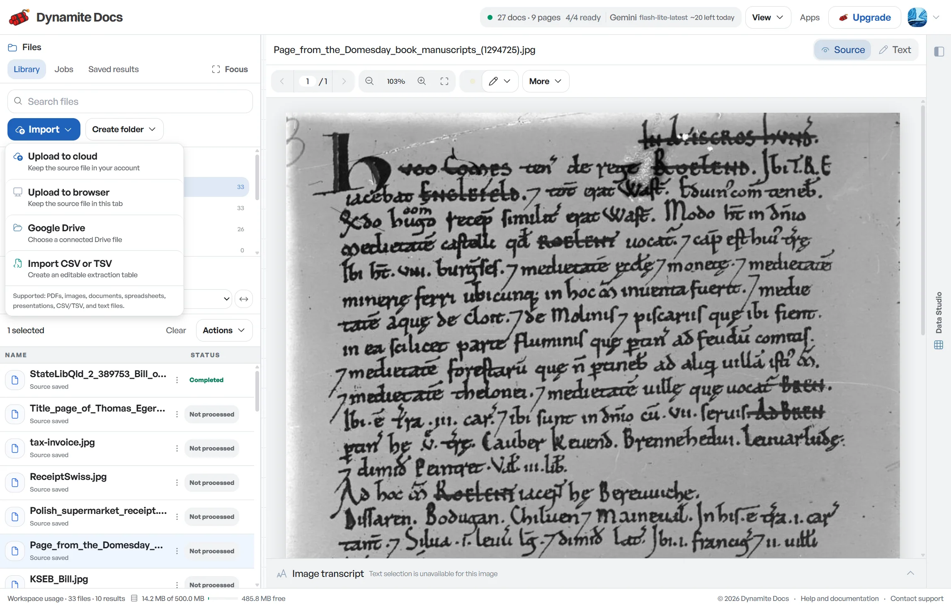Open row menu for StateLibQld_2_389753_Bill file
951x608 pixels.
tap(177, 380)
